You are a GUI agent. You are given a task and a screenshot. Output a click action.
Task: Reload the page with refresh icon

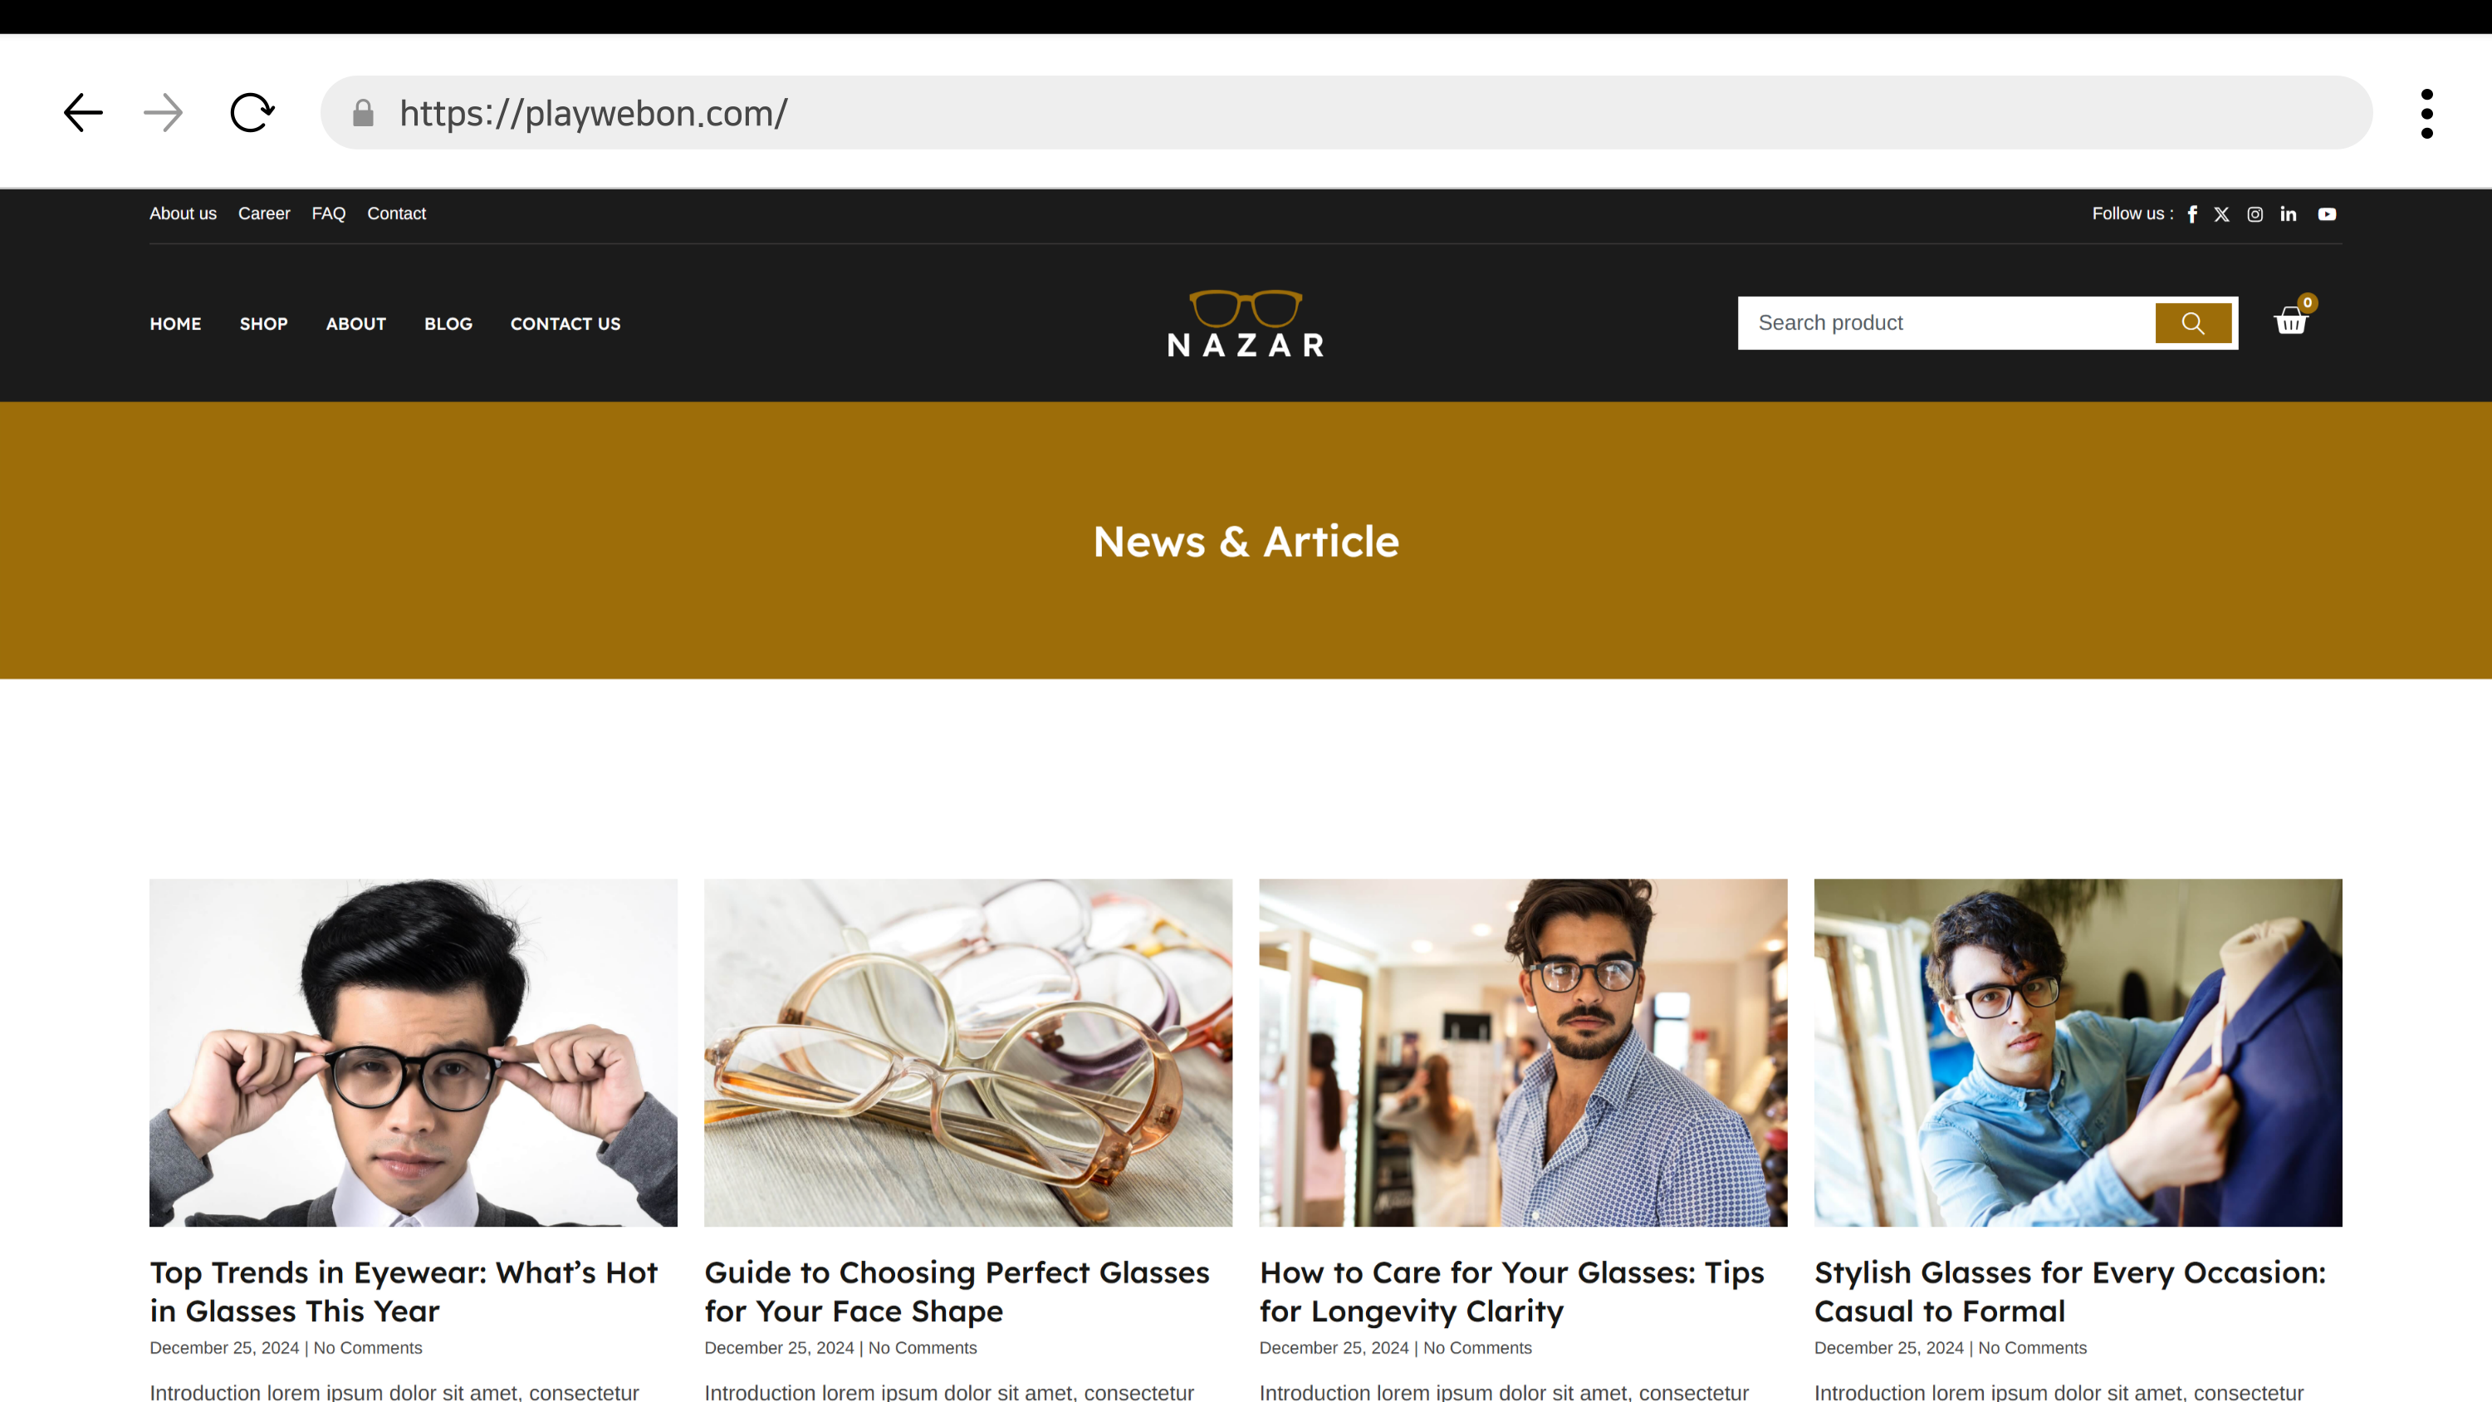[252, 113]
